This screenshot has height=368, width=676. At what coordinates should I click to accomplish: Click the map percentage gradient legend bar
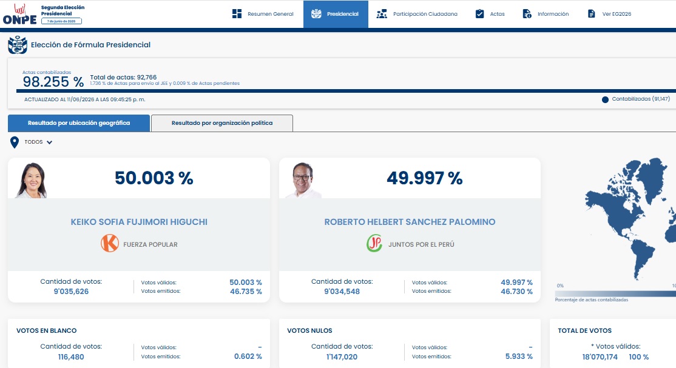[x=616, y=293]
